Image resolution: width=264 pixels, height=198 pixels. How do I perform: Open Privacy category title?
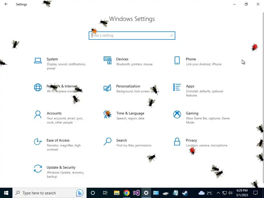point(191,140)
